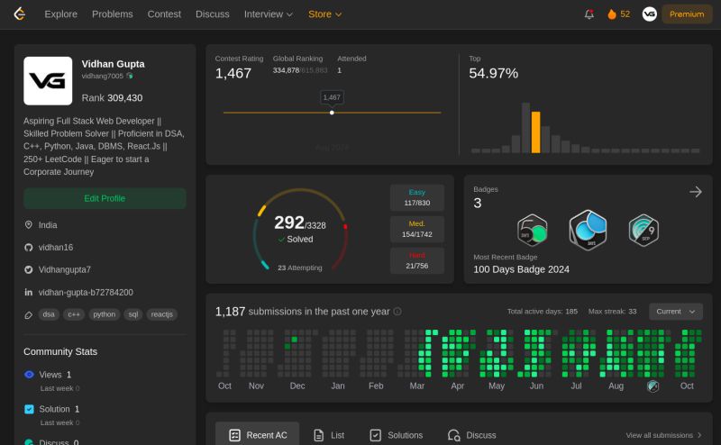Image resolution: width=721 pixels, height=445 pixels.
Task: Click the 50 Days badge
Action: [533, 231]
